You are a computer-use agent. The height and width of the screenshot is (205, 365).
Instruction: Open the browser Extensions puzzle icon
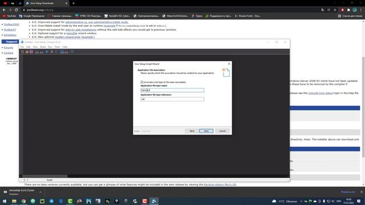pyautogui.click(x=348, y=10)
